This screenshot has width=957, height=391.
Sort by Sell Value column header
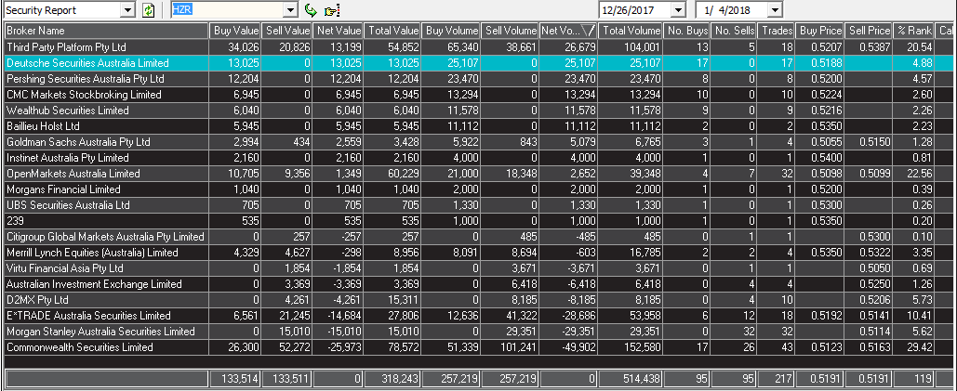click(x=286, y=31)
